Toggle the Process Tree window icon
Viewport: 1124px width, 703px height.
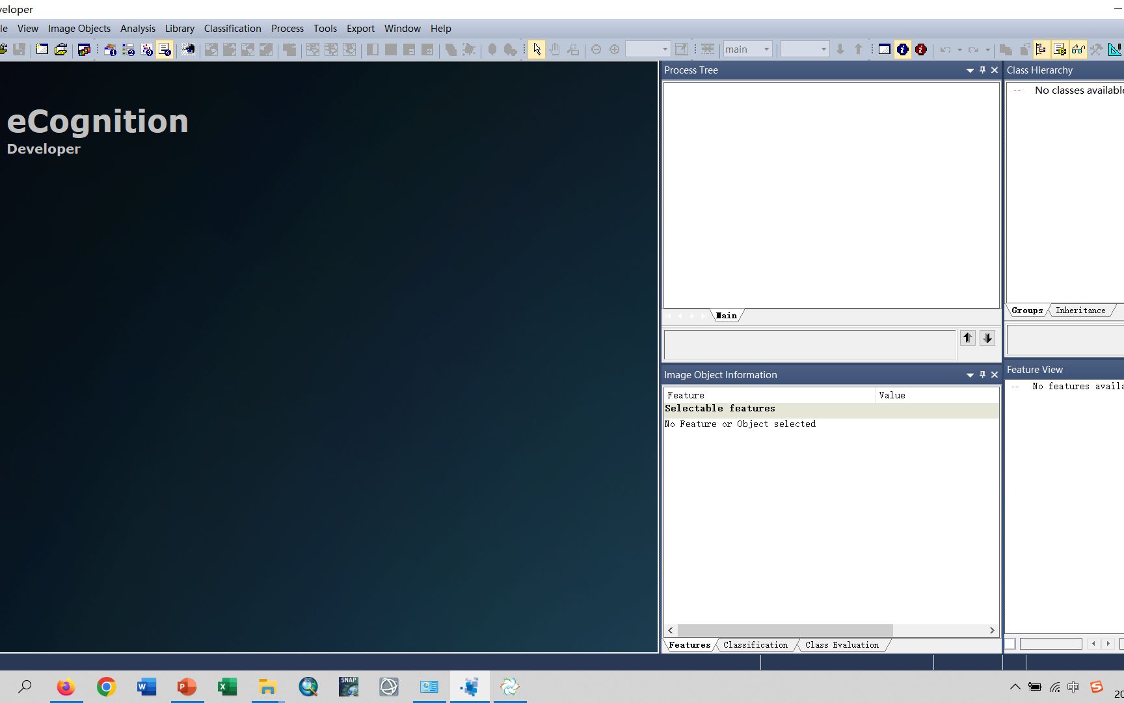point(1060,49)
